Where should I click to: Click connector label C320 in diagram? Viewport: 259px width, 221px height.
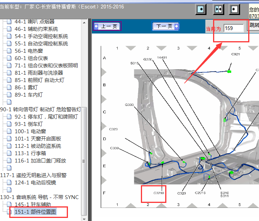click(181, 193)
